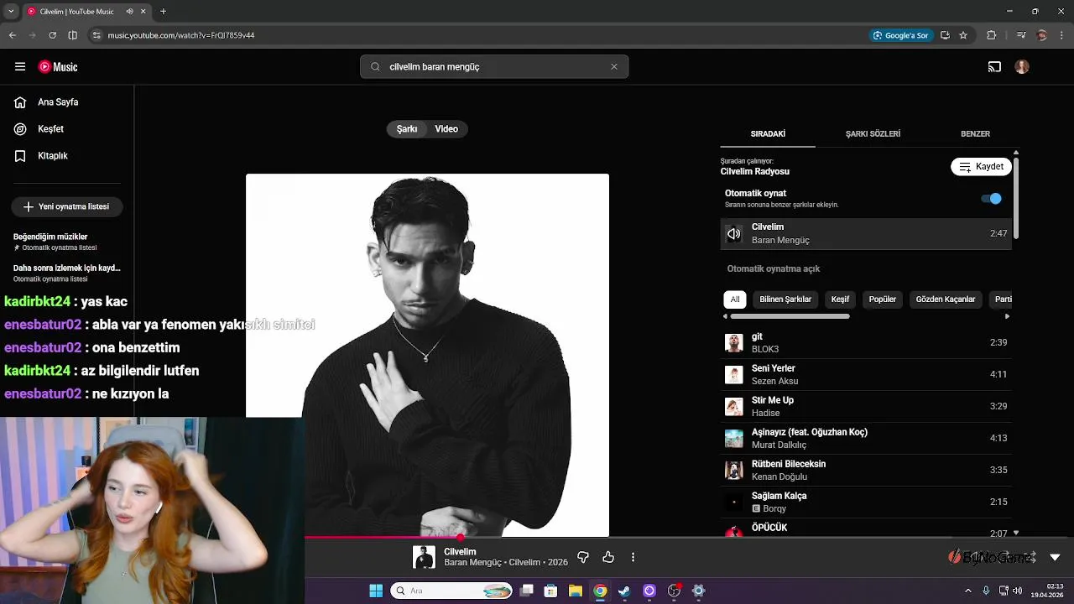The height and width of the screenshot is (604, 1074).
Task: Reload the page
Action: (x=52, y=35)
